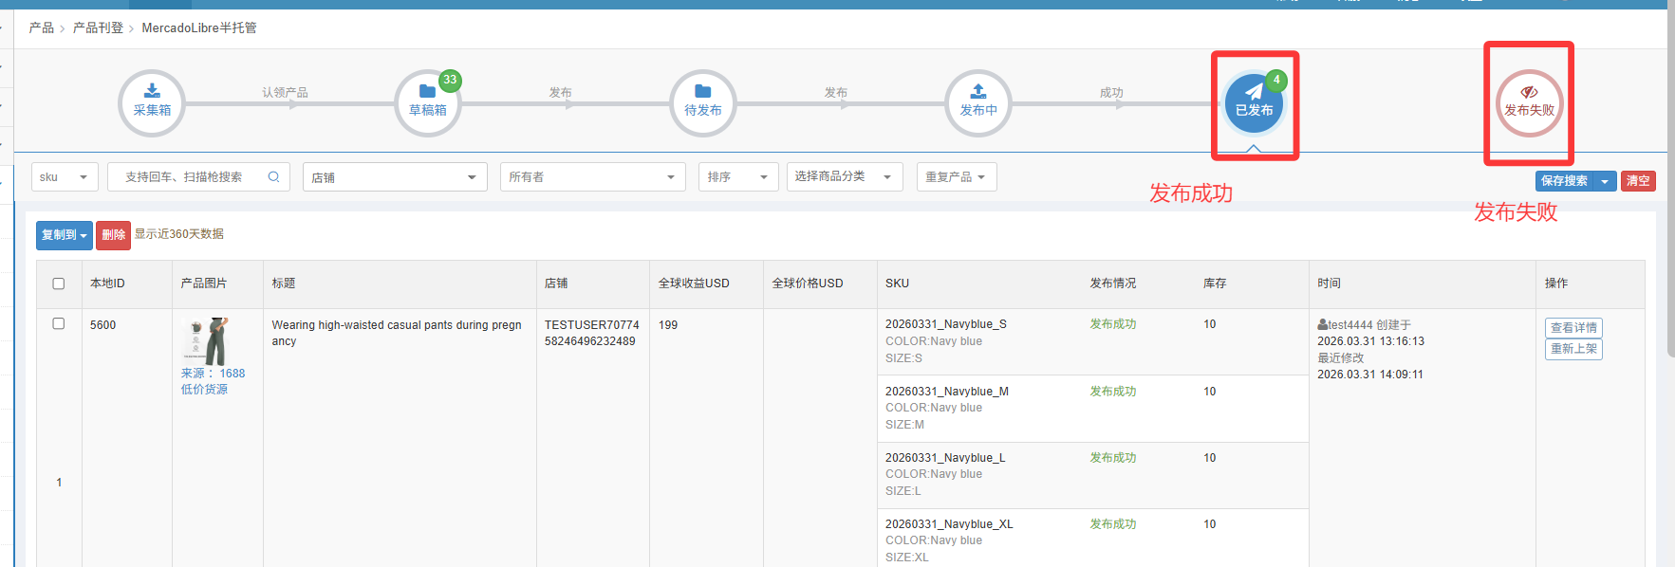Toggle the select-all header checkbox

click(59, 283)
